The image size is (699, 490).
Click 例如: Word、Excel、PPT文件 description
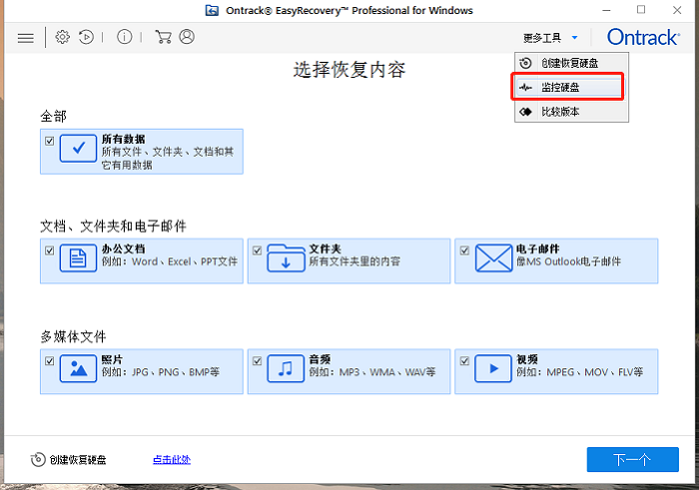click(x=170, y=261)
